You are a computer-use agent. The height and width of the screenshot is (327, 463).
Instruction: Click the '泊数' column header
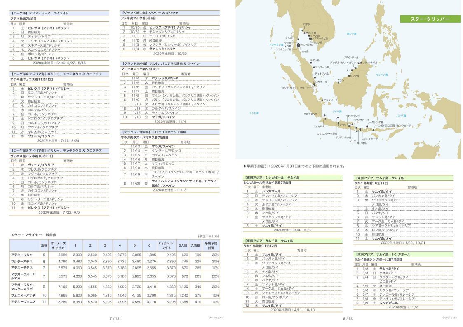click(x=44, y=245)
